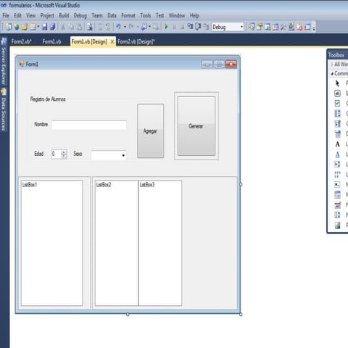348x348 pixels.
Task: Select the DateTimePicker control in Toolbox
Action: click(x=337, y=134)
